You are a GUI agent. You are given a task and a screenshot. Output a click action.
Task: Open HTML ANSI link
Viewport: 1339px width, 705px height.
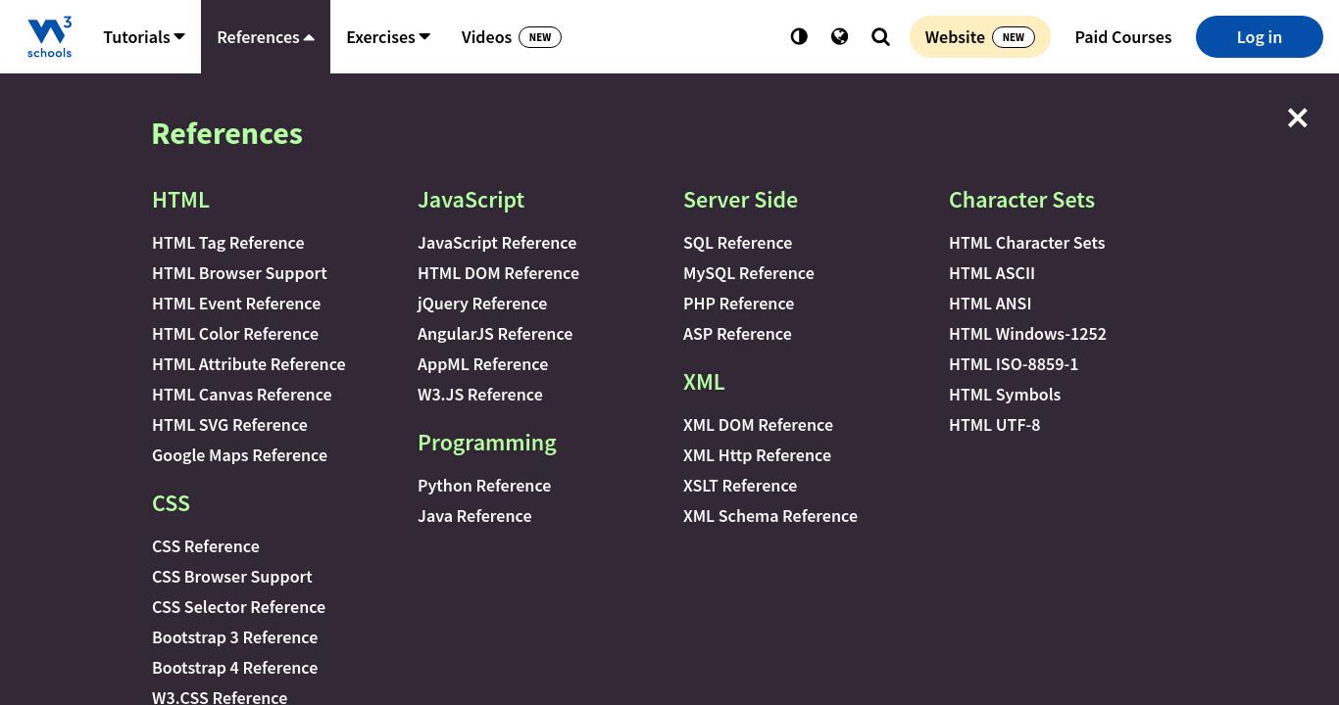pyautogui.click(x=990, y=304)
